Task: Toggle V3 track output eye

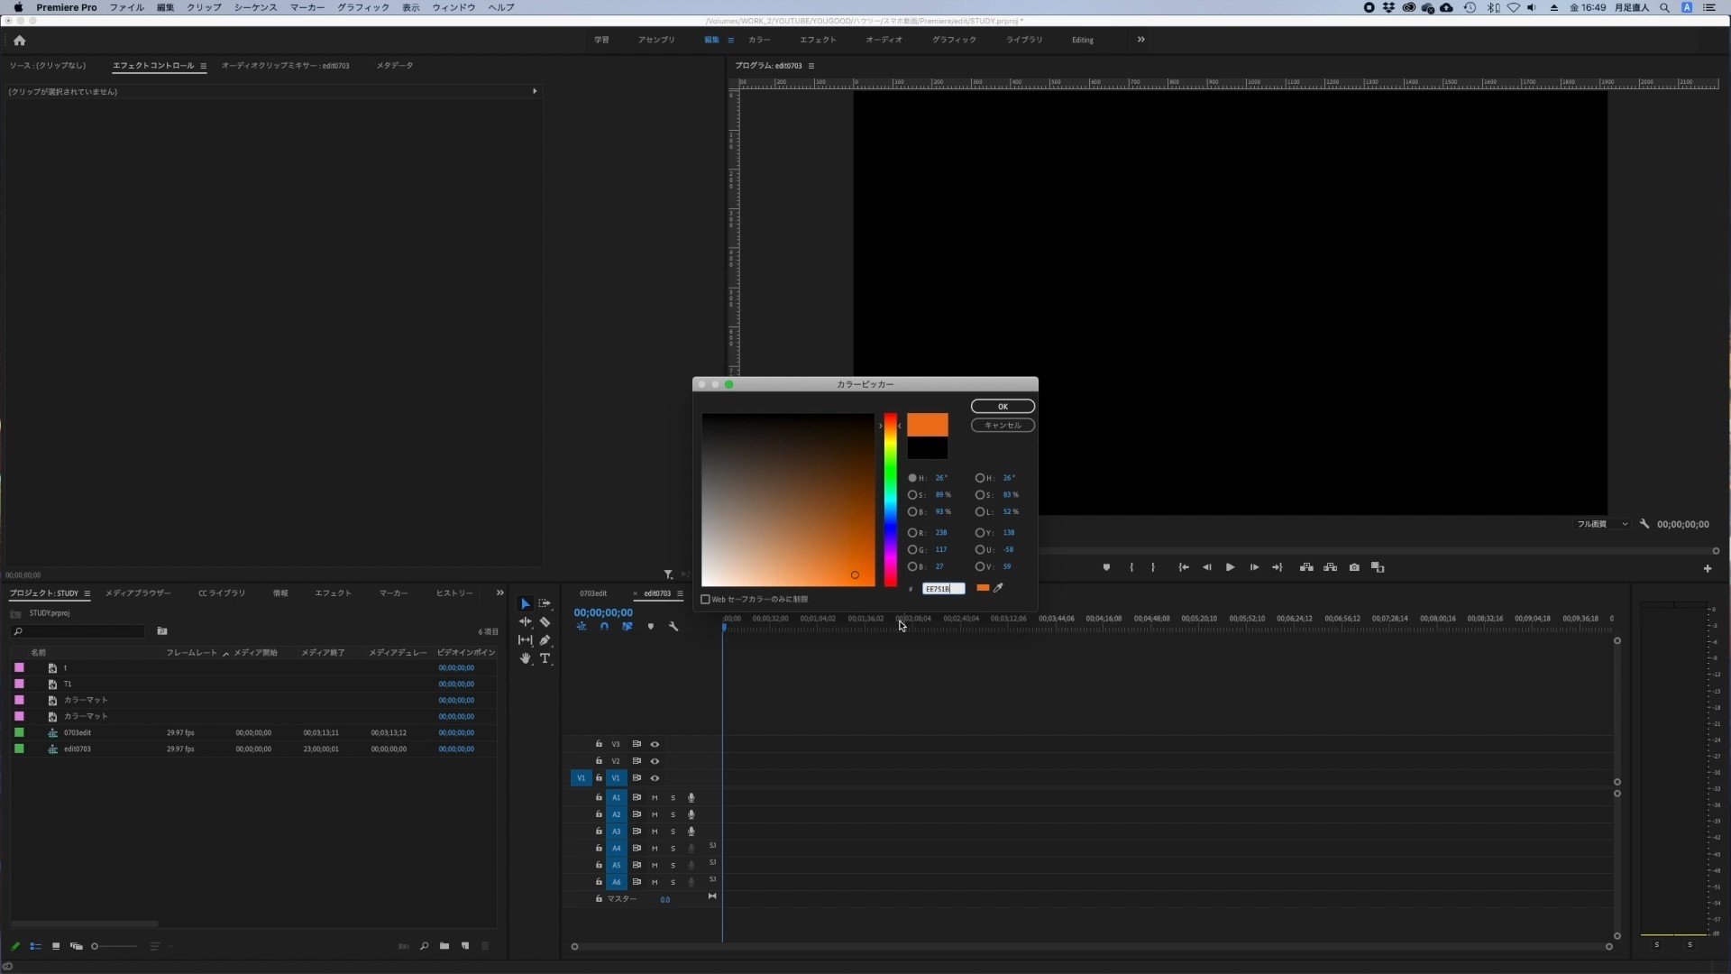Action: click(655, 745)
